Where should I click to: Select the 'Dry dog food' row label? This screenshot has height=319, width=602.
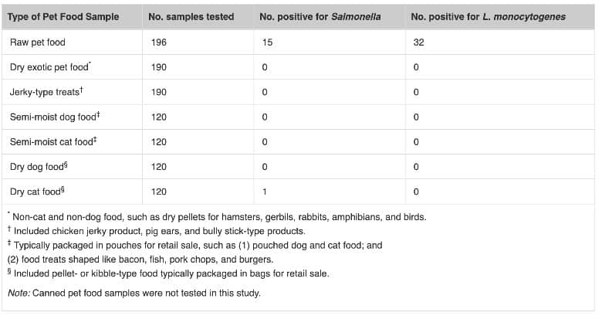[37, 166]
